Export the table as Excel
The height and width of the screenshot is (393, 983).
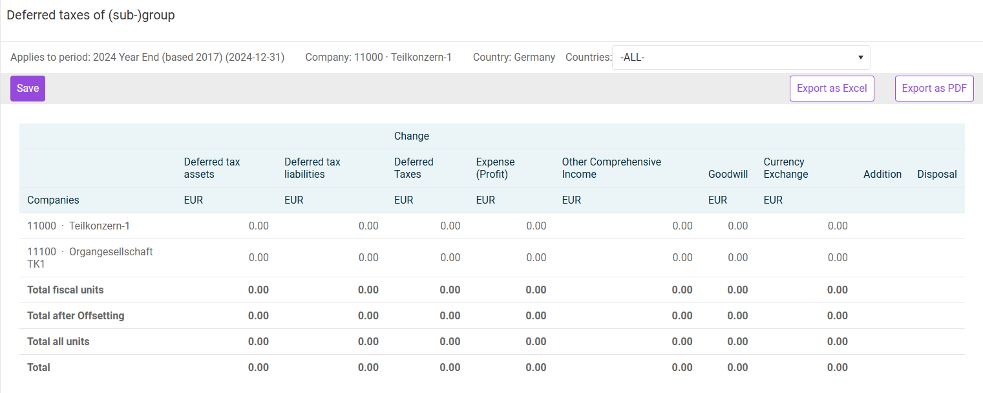click(x=832, y=89)
